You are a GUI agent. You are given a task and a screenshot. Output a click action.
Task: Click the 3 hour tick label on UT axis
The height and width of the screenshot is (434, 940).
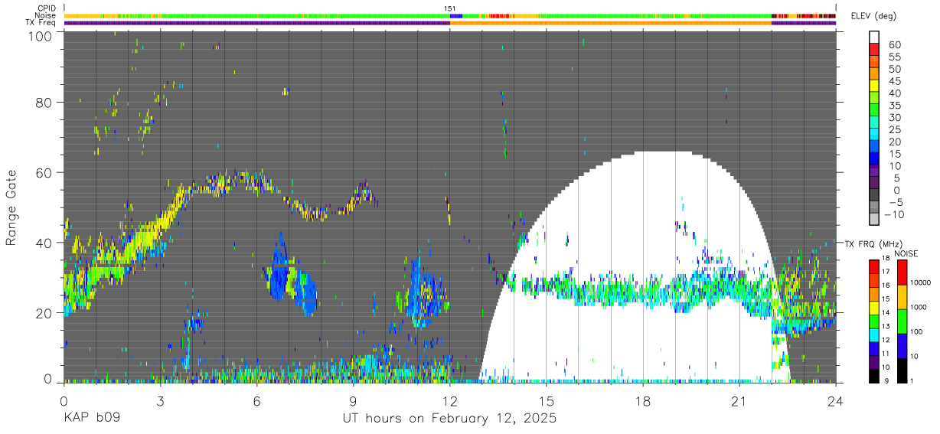click(x=160, y=400)
